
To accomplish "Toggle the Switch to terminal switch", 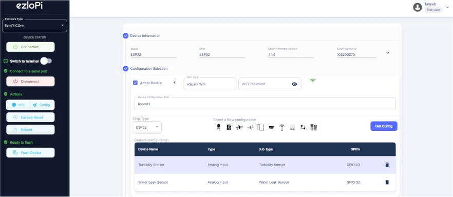I will click(x=46, y=61).
